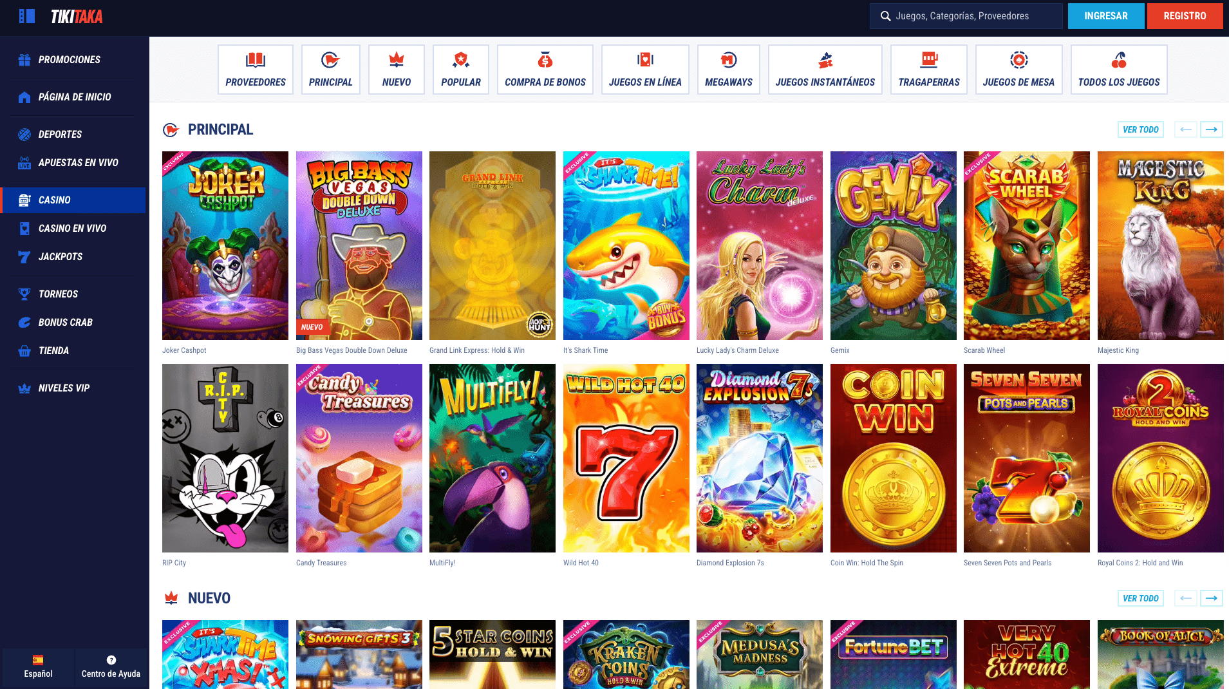Viewport: 1229px width, 689px height.
Task: Click the Deportes ball icon
Action: tap(24, 135)
